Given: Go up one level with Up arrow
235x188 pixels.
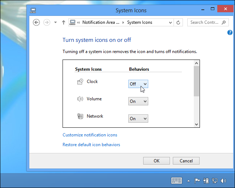Looking at the screenshot, I should tap(64, 22).
